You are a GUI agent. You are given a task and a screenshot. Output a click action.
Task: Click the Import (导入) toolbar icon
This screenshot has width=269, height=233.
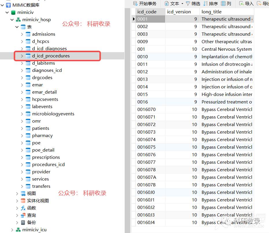pyautogui.click(x=241, y=3)
